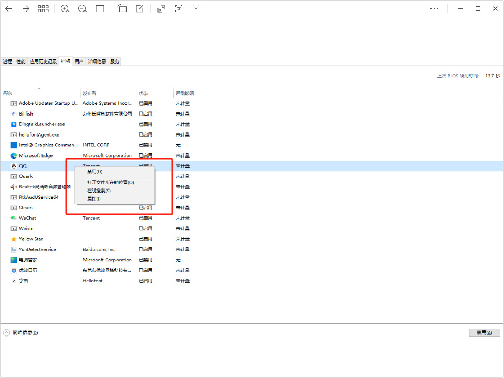This screenshot has width=504, height=378.
Task: Switch to the 进程 tab
Action: [7, 61]
